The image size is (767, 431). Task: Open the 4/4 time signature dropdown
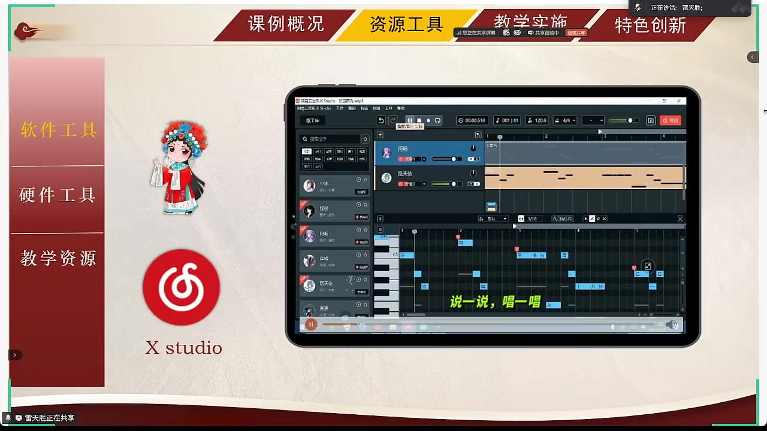click(565, 120)
